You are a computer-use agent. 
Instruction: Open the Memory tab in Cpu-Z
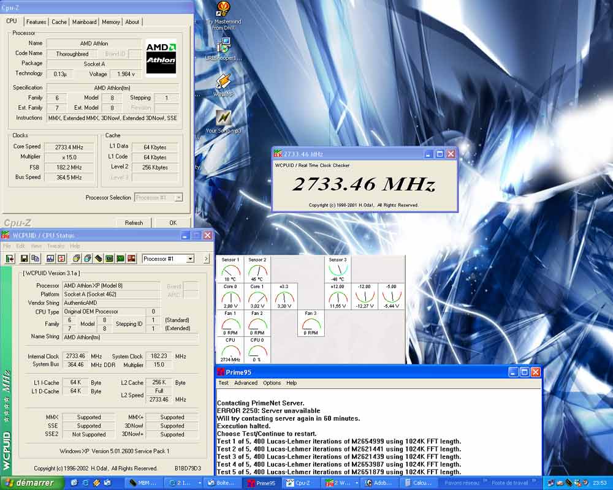tap(110, 22)
